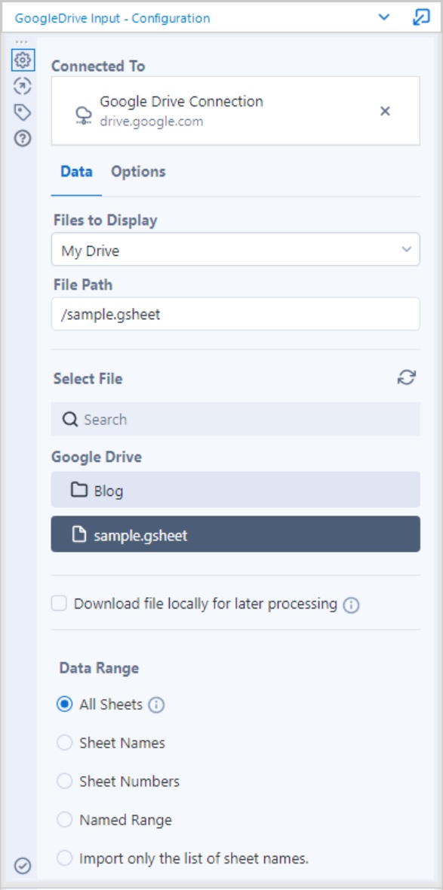
Task: Open Help via the question mark icon
Action: [23, 137]
